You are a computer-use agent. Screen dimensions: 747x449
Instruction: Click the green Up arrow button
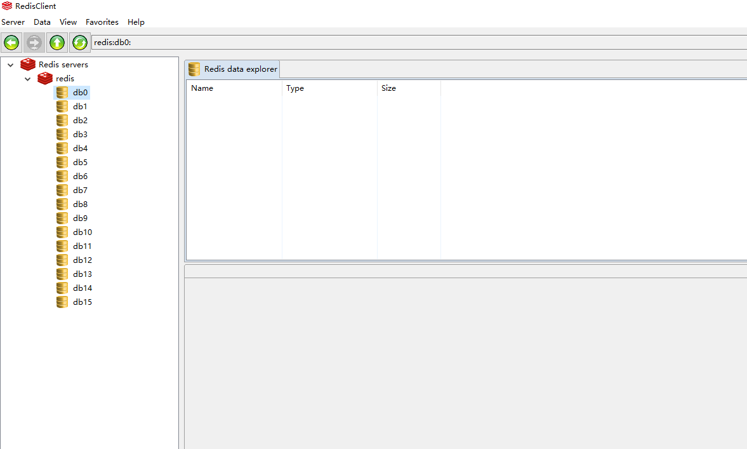coord(56,43)
